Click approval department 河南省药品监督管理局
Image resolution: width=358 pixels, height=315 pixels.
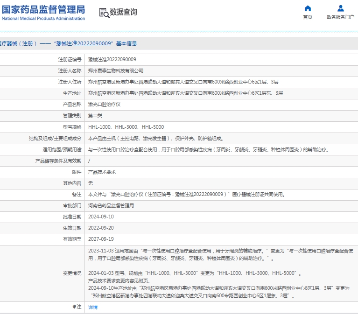pos(111,205)
